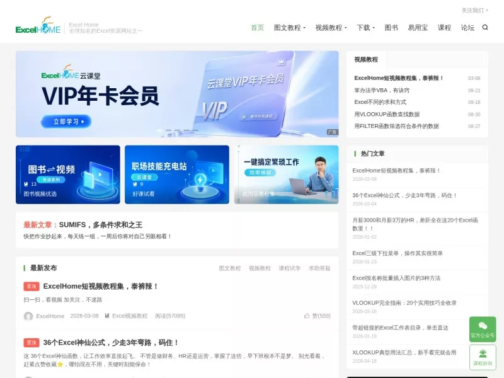
Task: Open latest article SUMIFS，多条件求和之王
Action: pos(101,225)
